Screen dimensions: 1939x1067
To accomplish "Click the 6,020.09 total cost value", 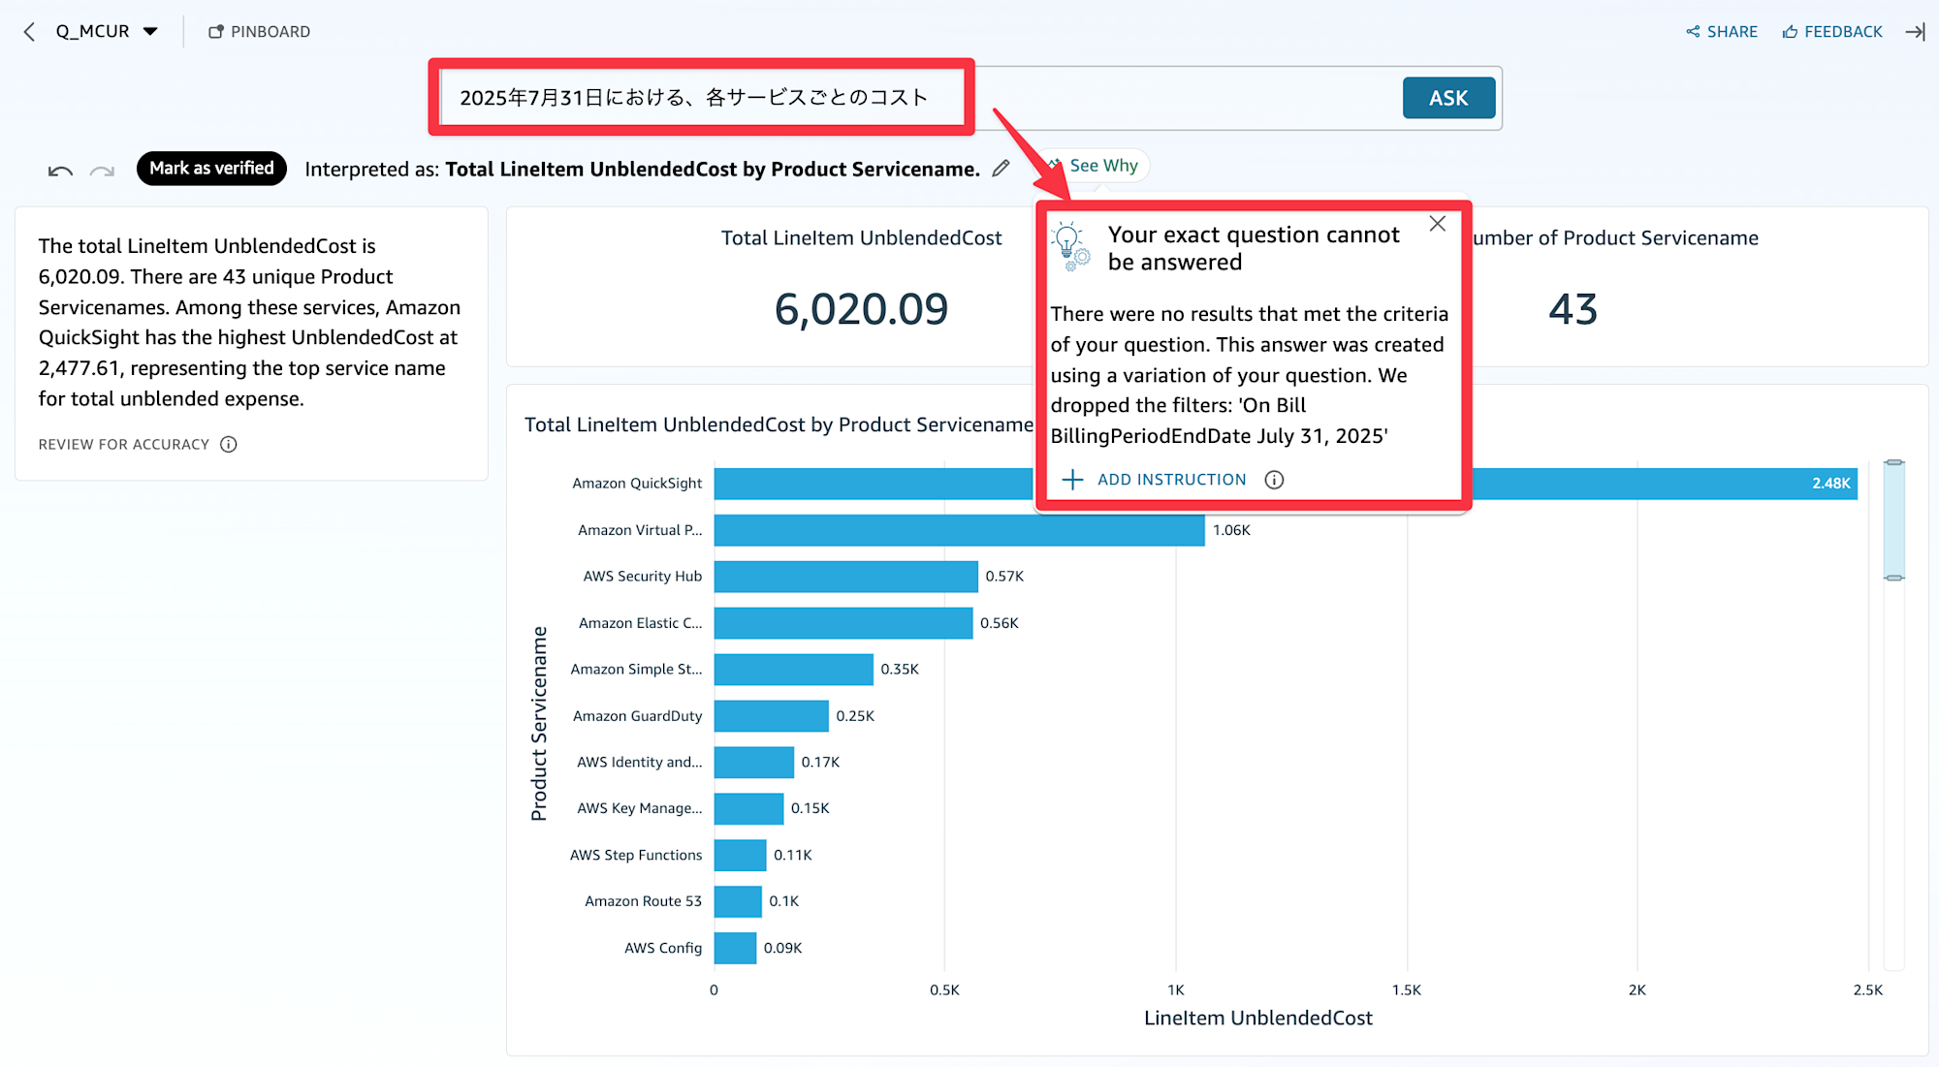I will tap(861, 309).
